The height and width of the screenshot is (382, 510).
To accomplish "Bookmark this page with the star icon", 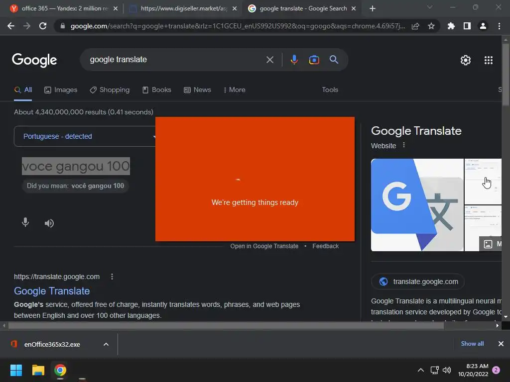I will 431,26.
